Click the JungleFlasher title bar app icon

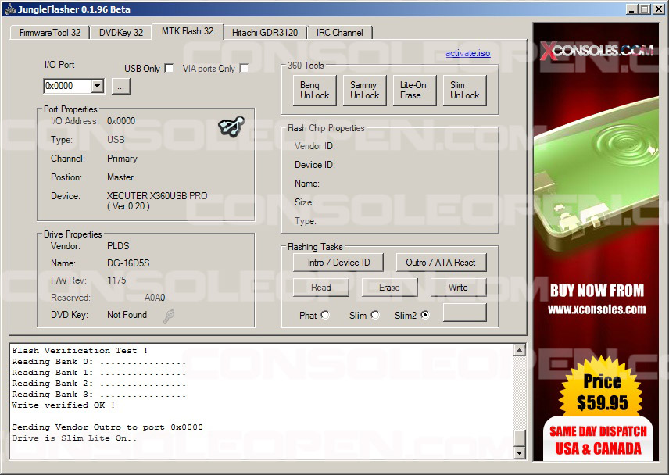10,9
